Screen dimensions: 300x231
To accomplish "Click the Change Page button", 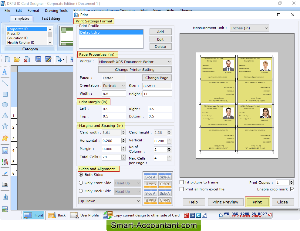I will [x=157, y=78].
